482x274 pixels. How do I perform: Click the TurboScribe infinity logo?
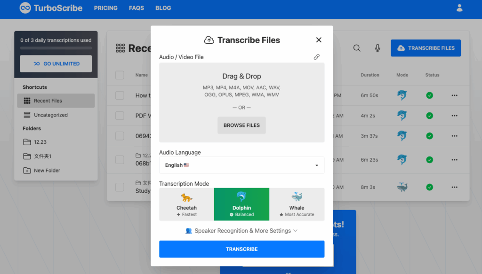click(x=25, y=8)
